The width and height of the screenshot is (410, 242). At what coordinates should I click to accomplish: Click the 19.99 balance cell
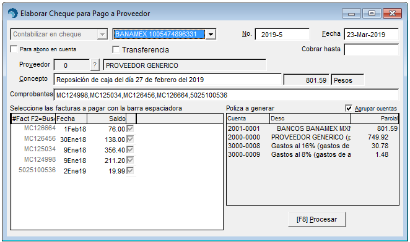coord(116,171)
